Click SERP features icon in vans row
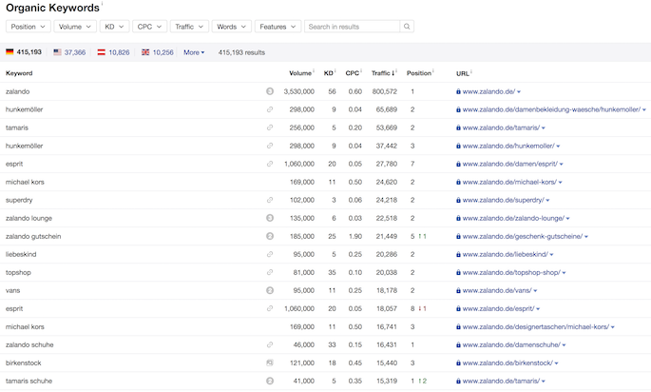Image resolution: width=651 pixels, height=392 pixels. [270, 290]
